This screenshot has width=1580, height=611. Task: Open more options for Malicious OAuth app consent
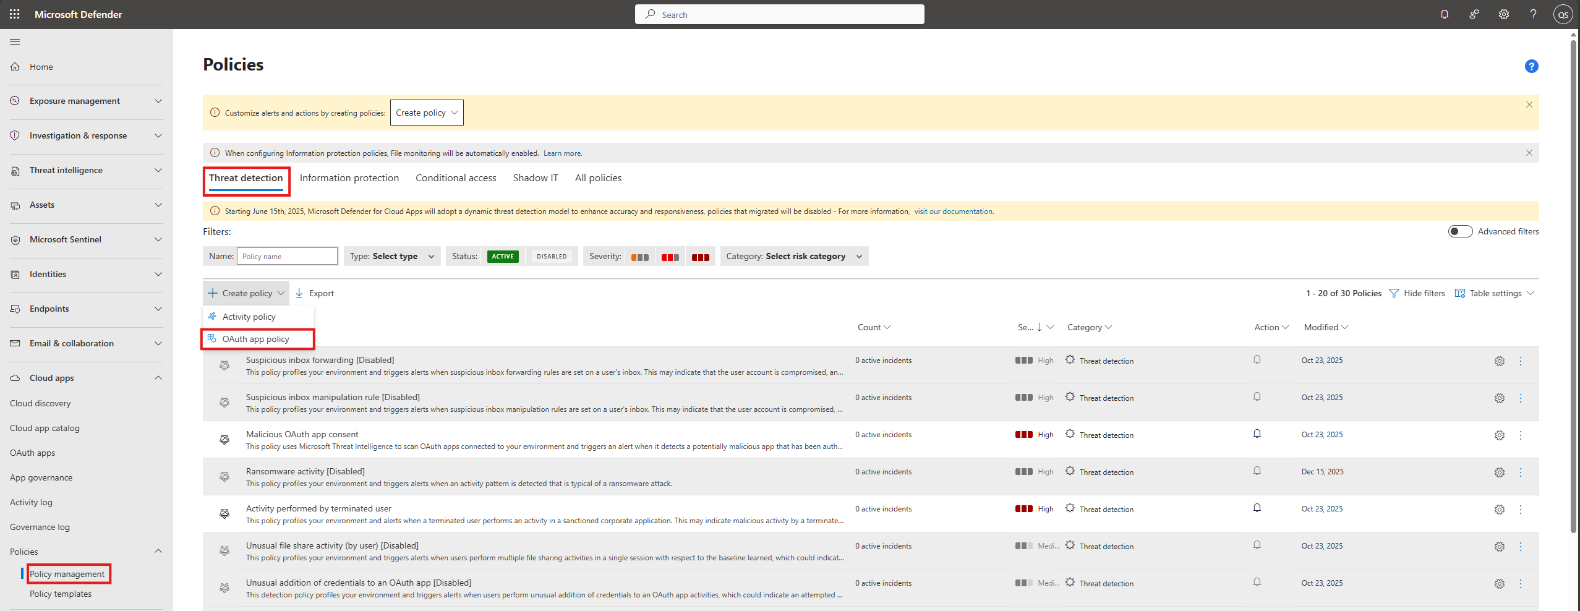tap(1520, 435)
